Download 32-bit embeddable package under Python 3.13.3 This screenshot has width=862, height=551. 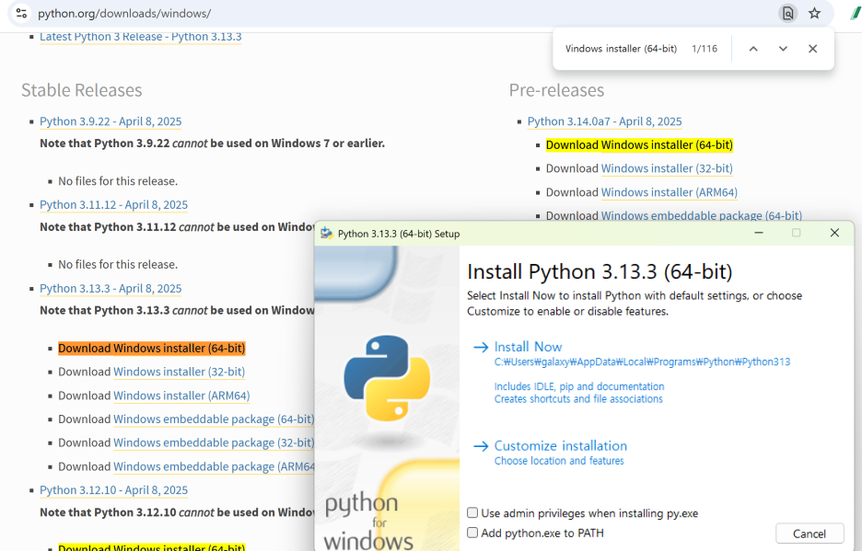click(214, 442)
